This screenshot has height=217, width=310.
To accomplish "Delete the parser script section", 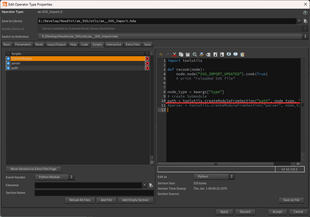I will [x=147, y=63].
